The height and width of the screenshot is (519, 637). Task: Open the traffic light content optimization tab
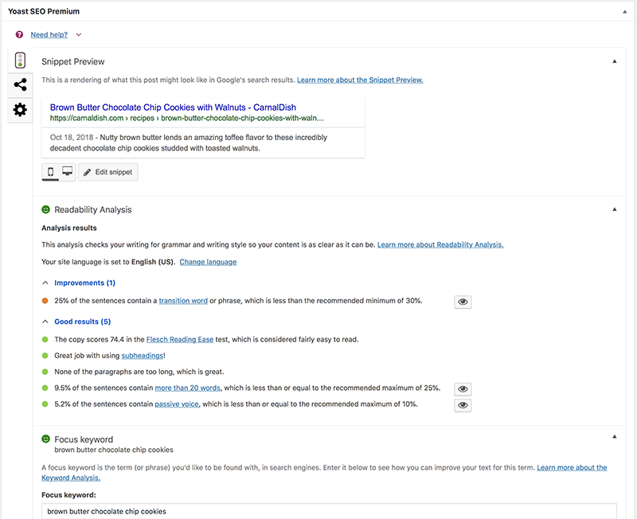pos(21,60)
